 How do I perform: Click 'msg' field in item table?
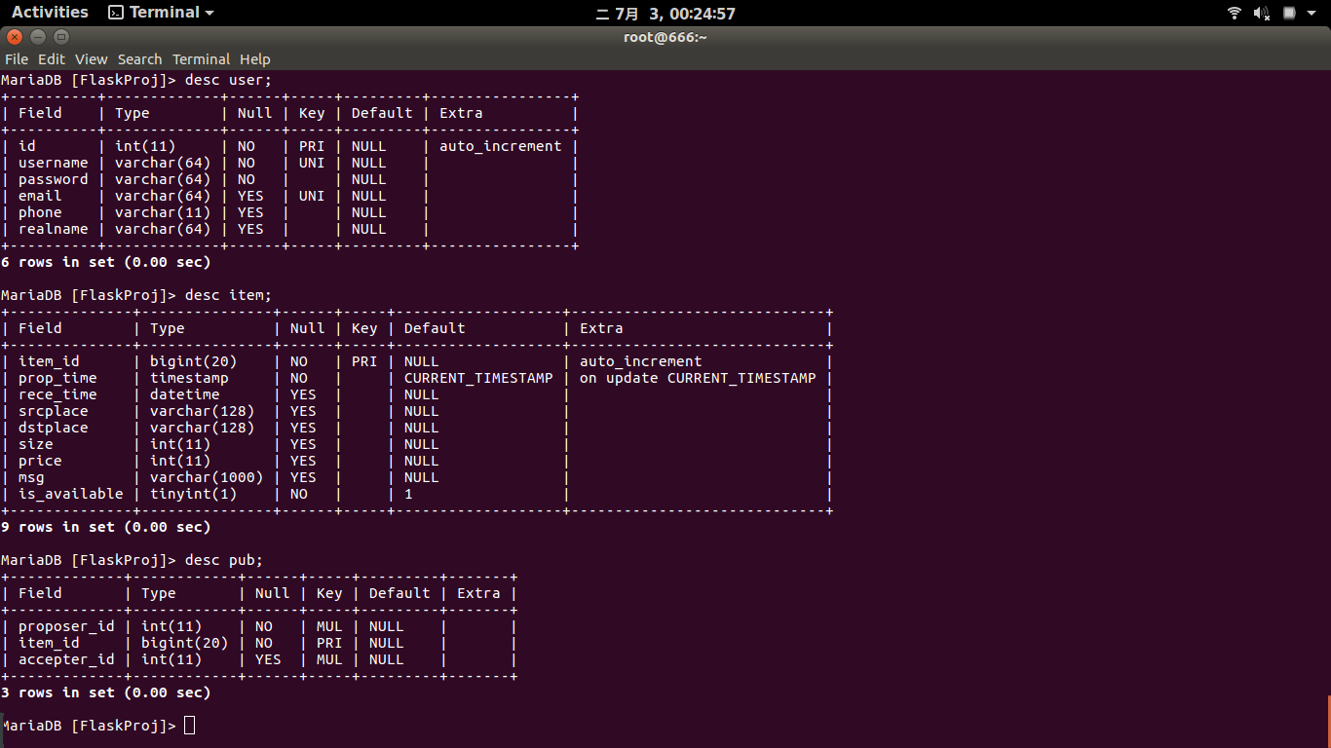tap(31, 477)
